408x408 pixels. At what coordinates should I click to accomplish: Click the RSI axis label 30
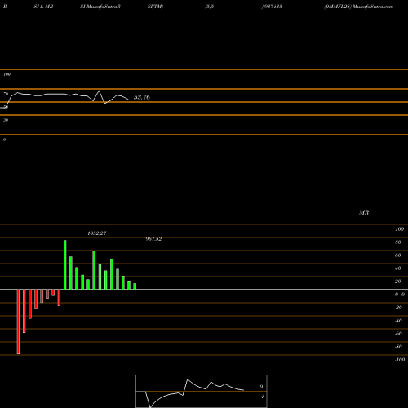6,120
